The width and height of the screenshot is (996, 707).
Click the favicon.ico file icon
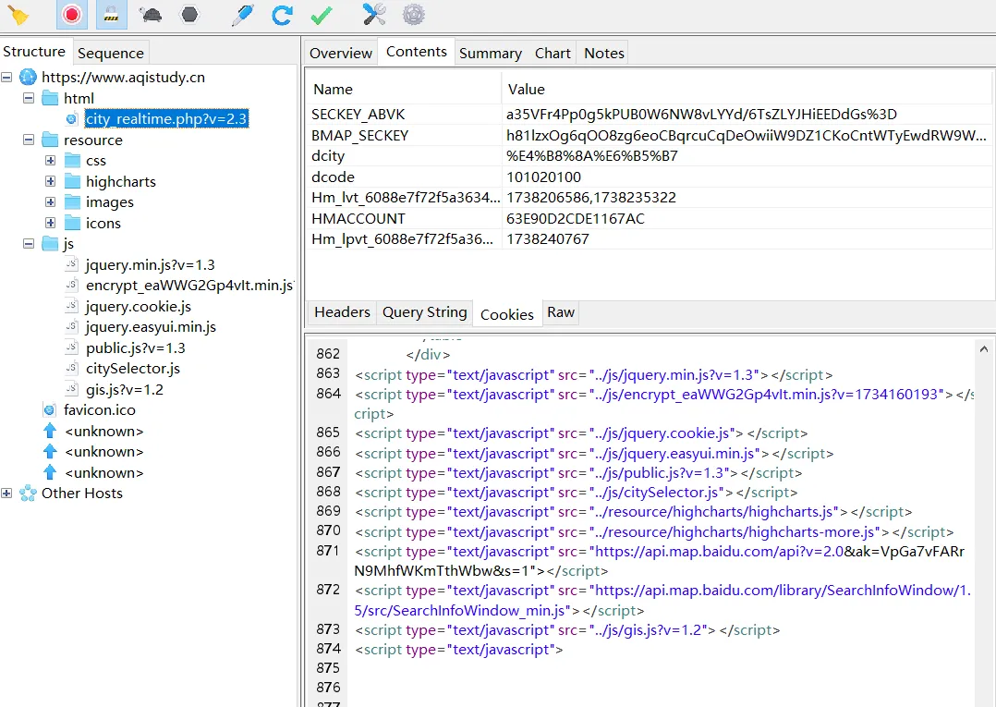click(x=50, y=409)
